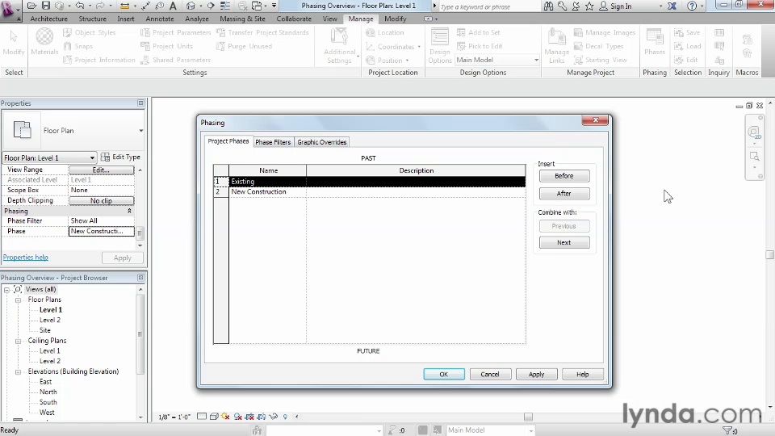The width and height of the screenshot is (775, 436).
Task: Click the Switch Windows icon
Action: pyautogui.click(x=257, y=6)
